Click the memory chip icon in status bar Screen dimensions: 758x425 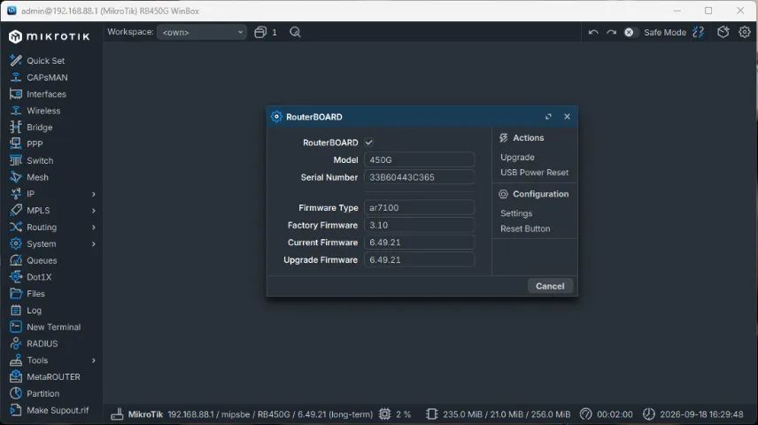[x=432, y=414]
